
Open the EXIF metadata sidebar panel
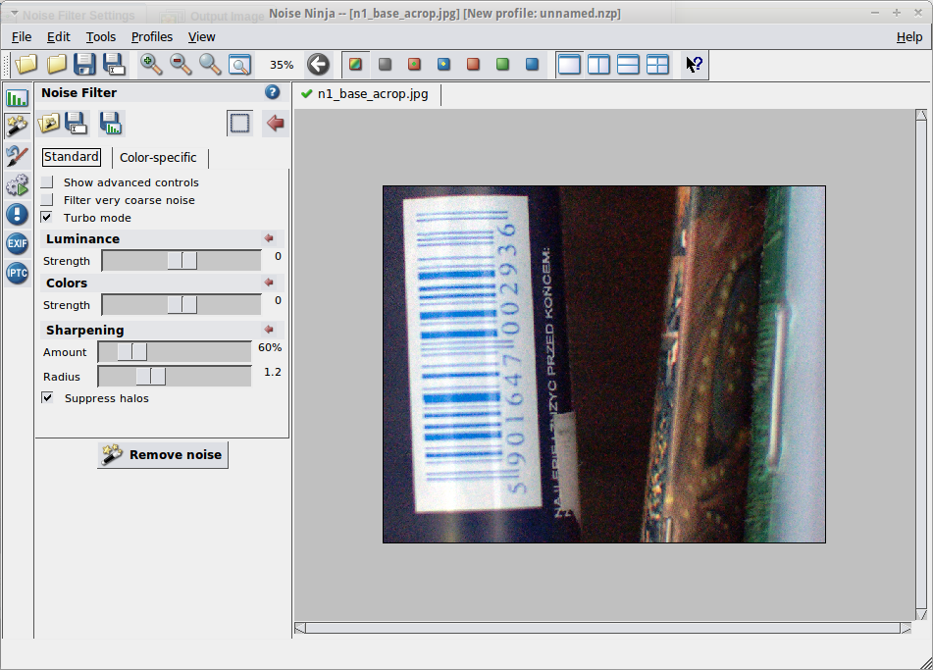coord(18,243)
